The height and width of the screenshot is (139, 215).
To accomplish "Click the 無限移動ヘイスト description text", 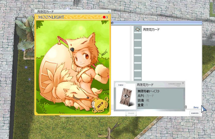I will (x=149, y=91).
